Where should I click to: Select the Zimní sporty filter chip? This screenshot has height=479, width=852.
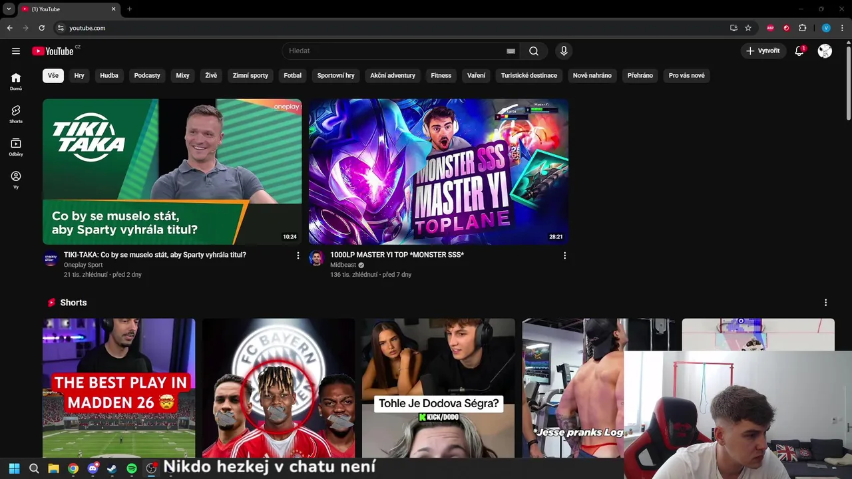click(x=250, y=75)
